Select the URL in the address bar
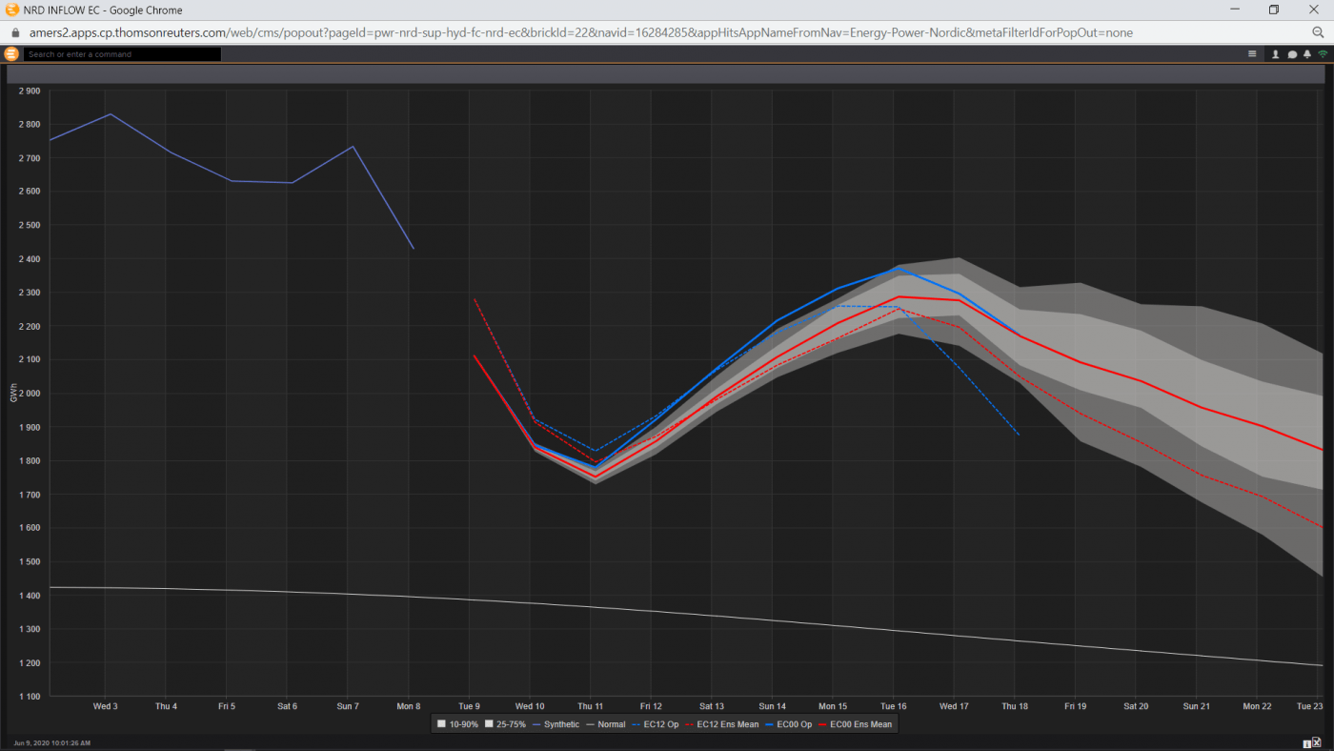This screenshot has height=751, width=1334. tap(580, 32)
